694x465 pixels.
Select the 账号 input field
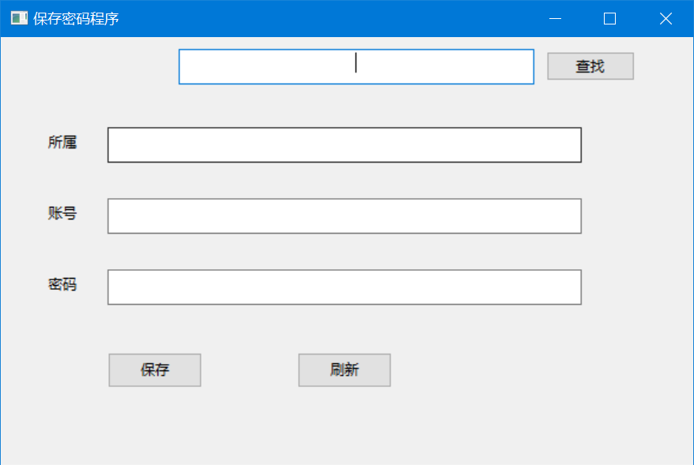345,216
